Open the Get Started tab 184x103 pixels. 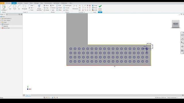[x=56, y=3]
